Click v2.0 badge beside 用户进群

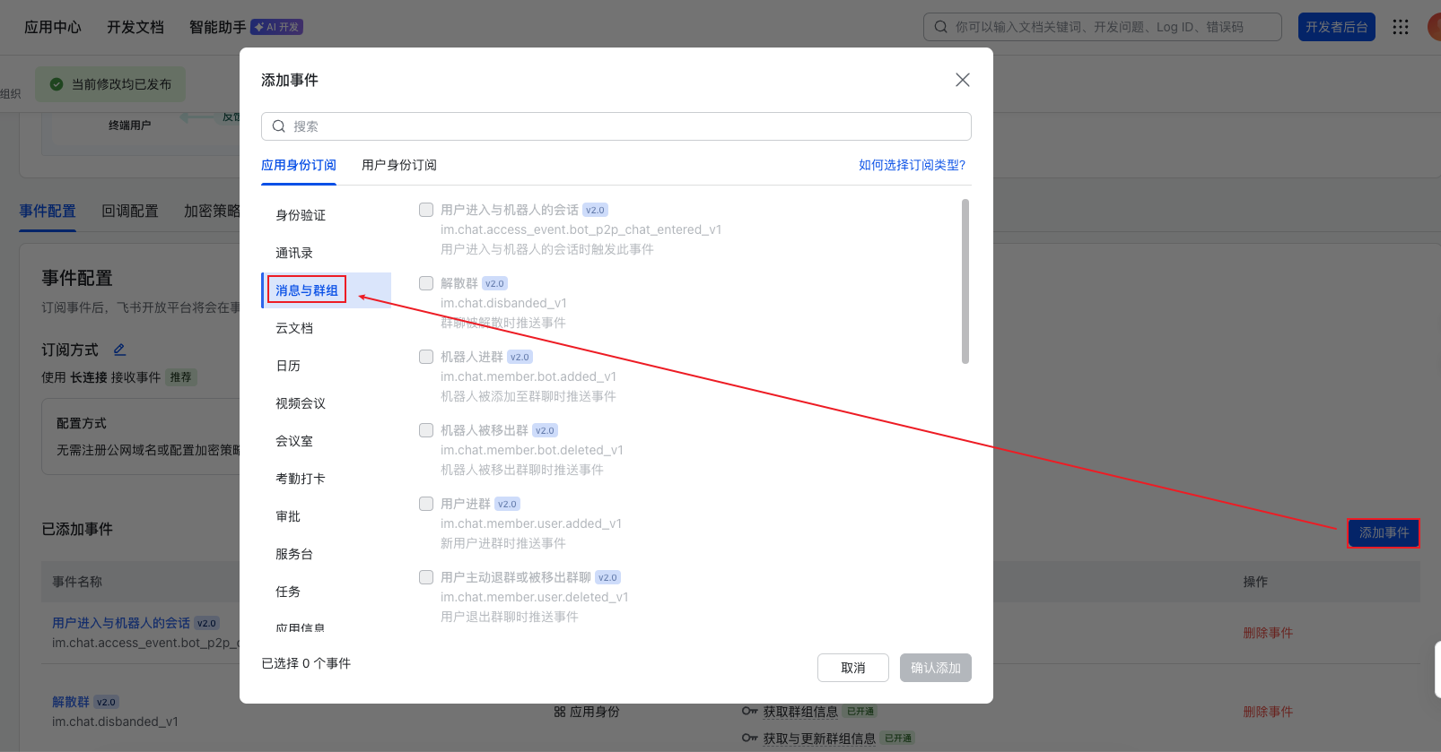tap(508, 504)
